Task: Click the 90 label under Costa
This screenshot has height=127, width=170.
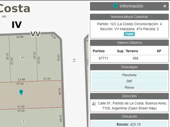Action: (4, 17)
